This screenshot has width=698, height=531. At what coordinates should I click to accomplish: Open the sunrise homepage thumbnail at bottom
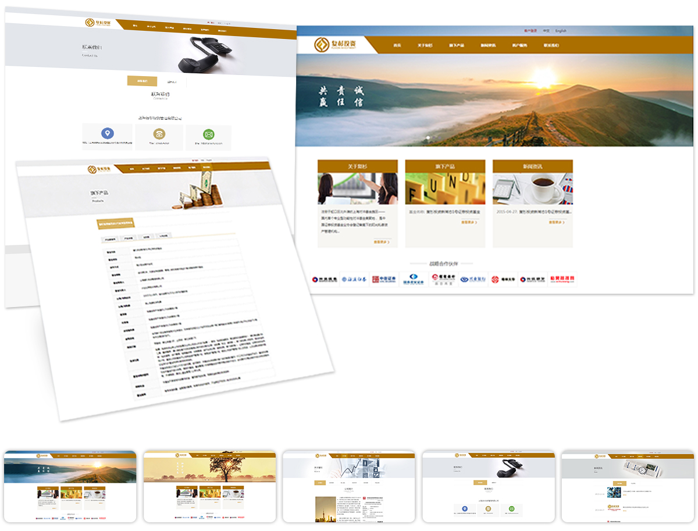pos(70,486)
